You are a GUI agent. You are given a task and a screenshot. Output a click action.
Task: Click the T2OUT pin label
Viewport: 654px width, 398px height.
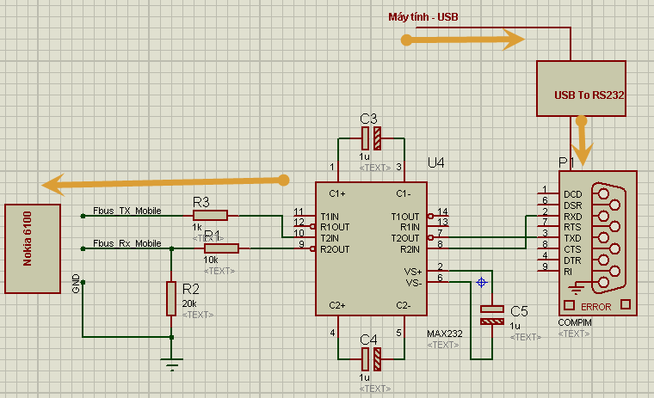405,238
